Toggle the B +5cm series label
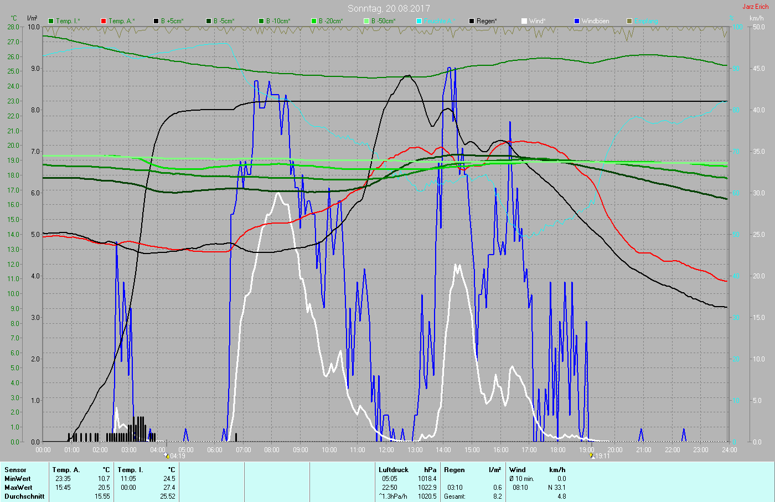Viewport: 775px width, 502px height. click(x=172, y=21)
